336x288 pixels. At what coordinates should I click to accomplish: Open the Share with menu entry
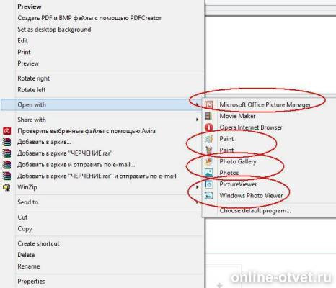click(x=32, y=120)
